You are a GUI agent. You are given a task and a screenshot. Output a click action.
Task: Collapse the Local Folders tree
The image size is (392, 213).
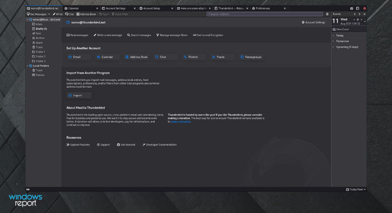pyautogui.click(x=28, y=66)
